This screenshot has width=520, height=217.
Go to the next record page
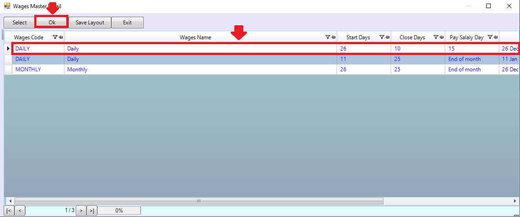(81, 210)
